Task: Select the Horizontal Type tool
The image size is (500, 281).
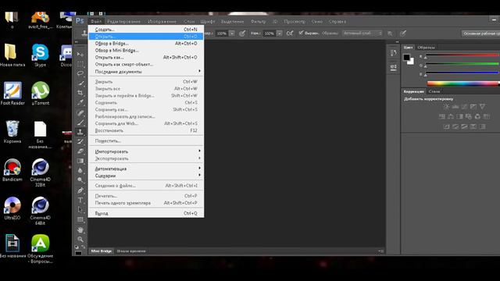Action: (80, 200)
